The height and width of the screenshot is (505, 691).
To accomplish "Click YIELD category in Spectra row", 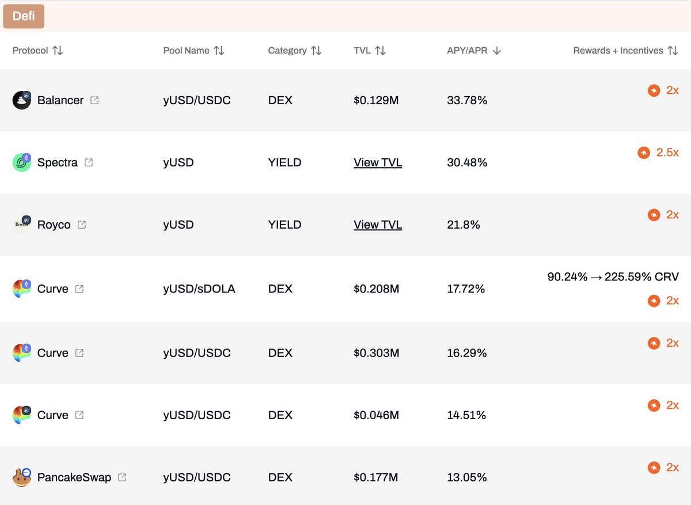I will (284, 162).
